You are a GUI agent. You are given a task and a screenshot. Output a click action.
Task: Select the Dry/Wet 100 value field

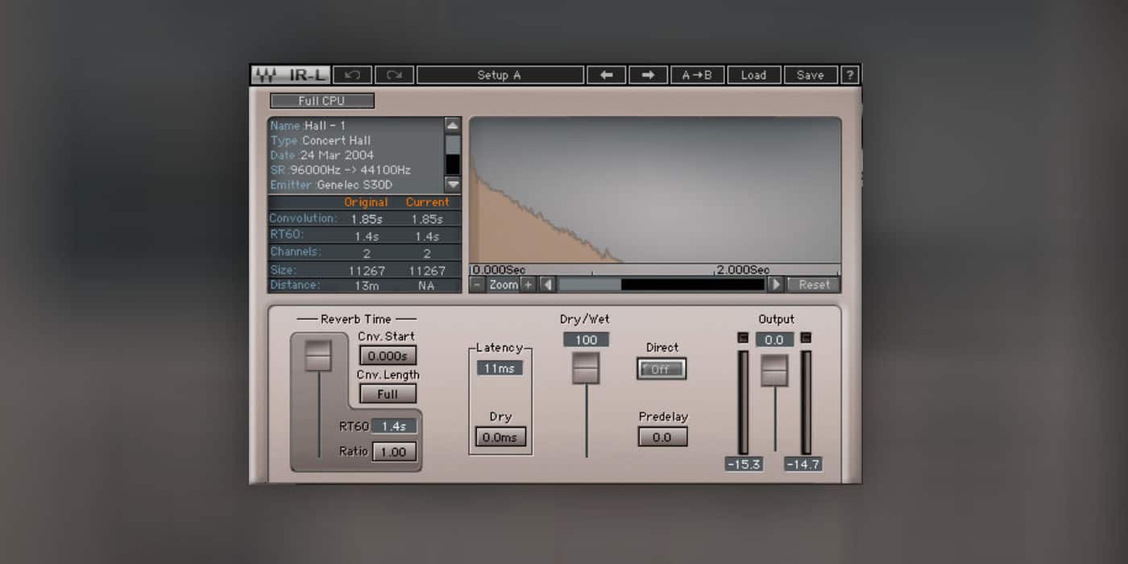(x=586, y=340)
